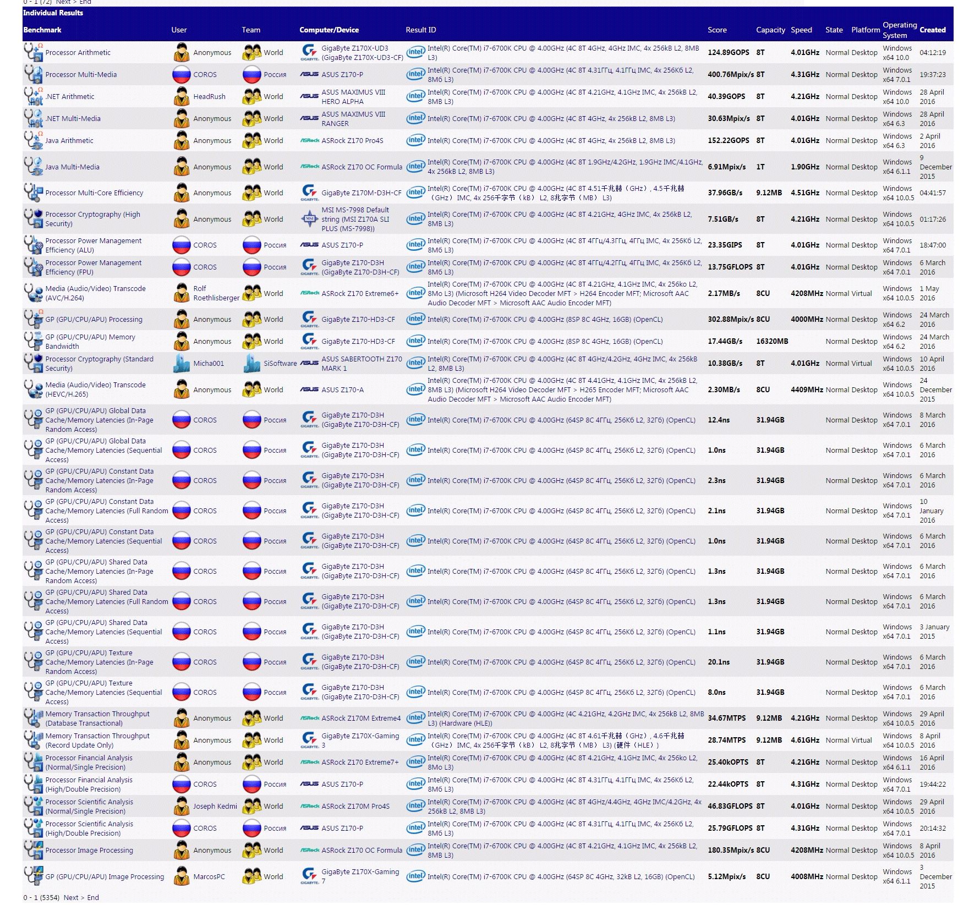
Task: Open the Processor Image Processing link
Action: click(x=89, y=850)
